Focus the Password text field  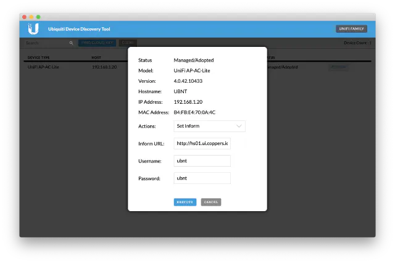202,178
